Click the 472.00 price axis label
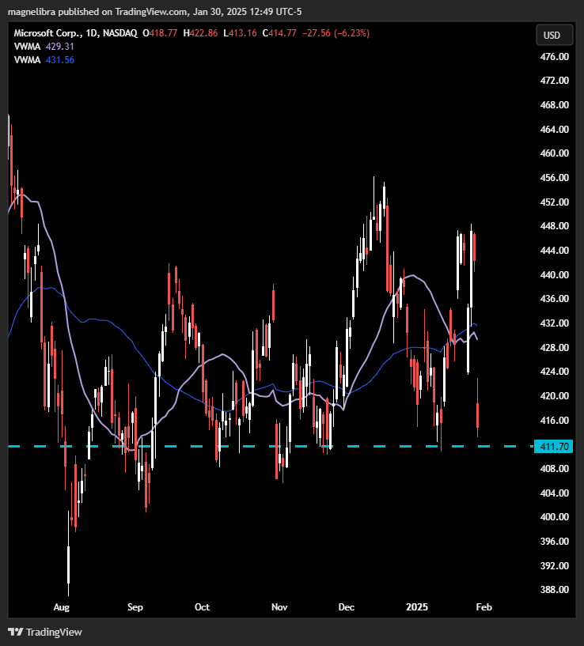 click(x=554, y=81)
